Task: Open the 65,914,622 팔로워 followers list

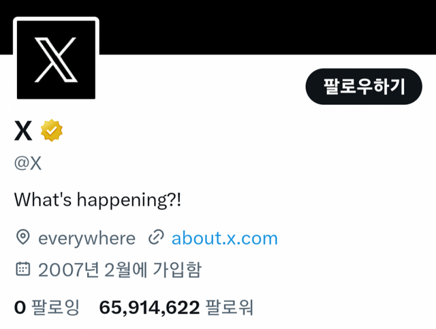Action: [x=176, y=308]
